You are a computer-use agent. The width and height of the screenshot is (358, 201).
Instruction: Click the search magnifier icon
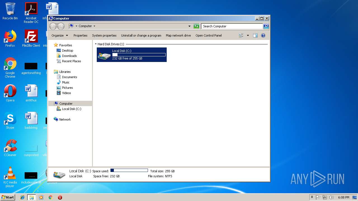266,26
